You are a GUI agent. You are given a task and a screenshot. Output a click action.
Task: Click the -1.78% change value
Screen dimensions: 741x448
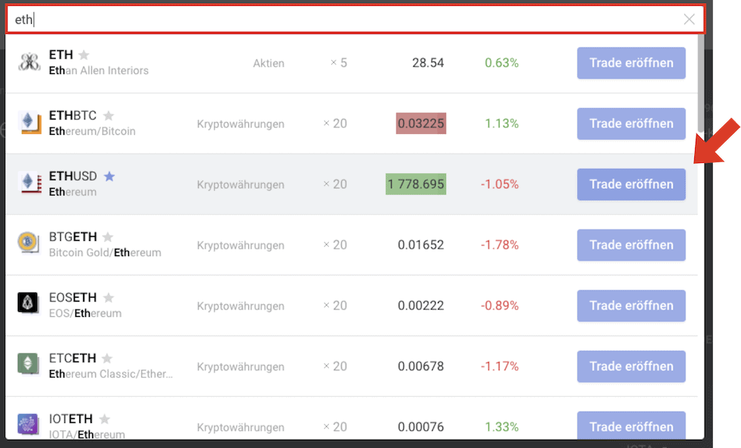tap(499, 245)
